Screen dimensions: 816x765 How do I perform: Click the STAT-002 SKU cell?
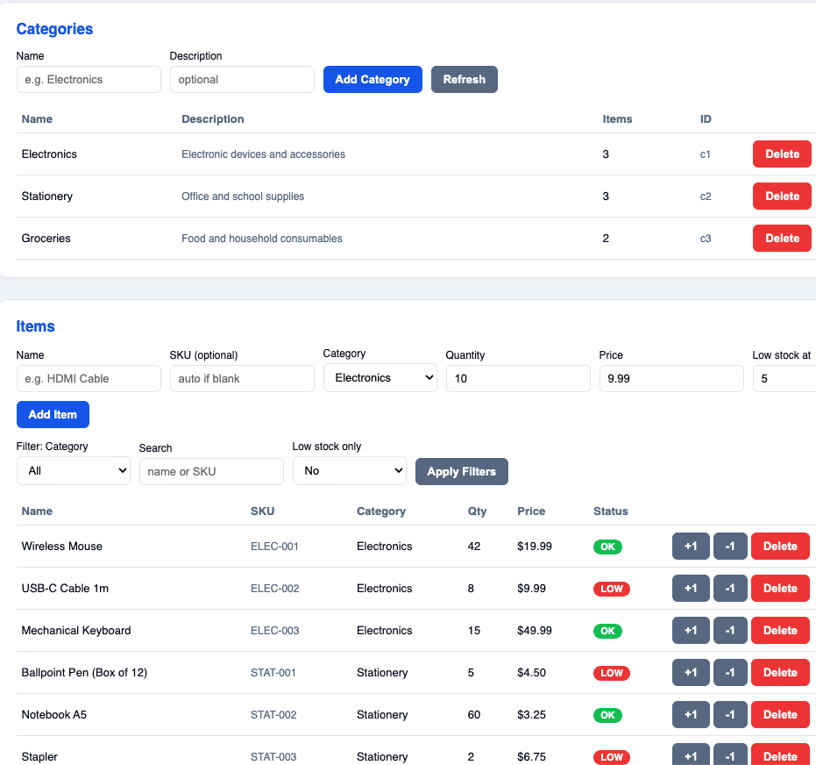click(x=273, y=715)
